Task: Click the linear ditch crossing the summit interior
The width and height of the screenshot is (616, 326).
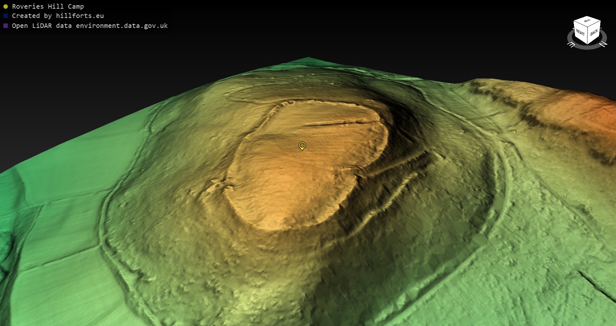Action: 337,122
